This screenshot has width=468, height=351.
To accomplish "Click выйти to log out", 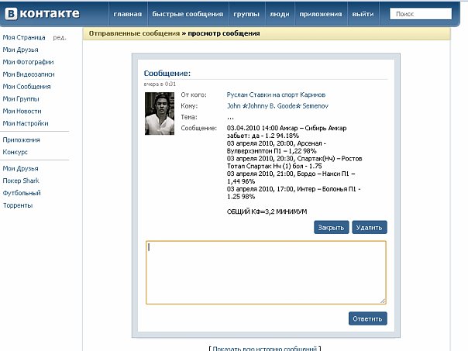I will coord(362,15).
